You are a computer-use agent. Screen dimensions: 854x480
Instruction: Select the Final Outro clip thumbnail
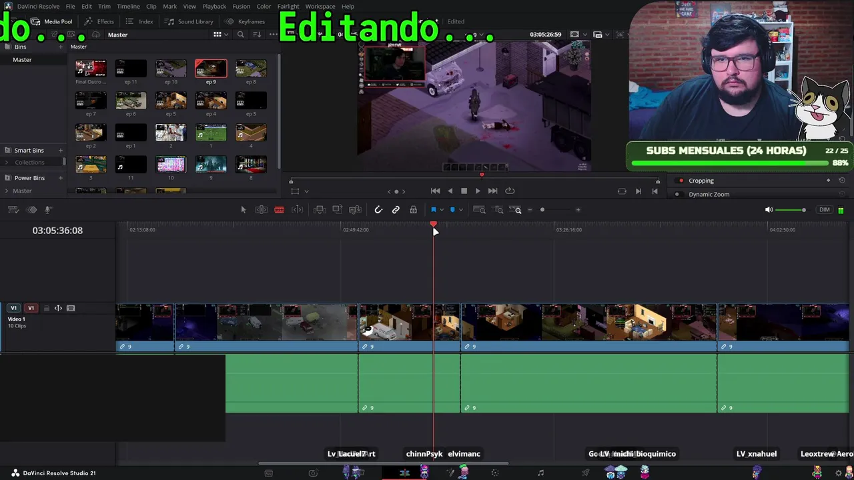[x=91, y=68]
